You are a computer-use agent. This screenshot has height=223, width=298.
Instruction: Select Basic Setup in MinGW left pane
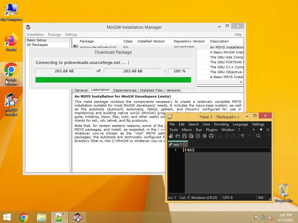pyautogui.click(x=36, y=40)
